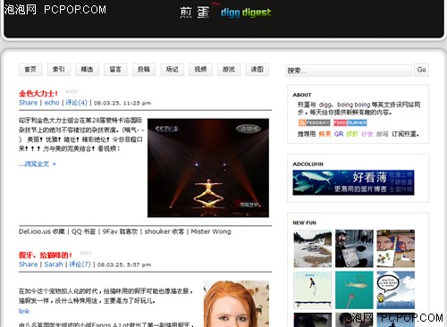
Task: Open the nav tab between 投稿 and 视频
Action: point(173,70)
